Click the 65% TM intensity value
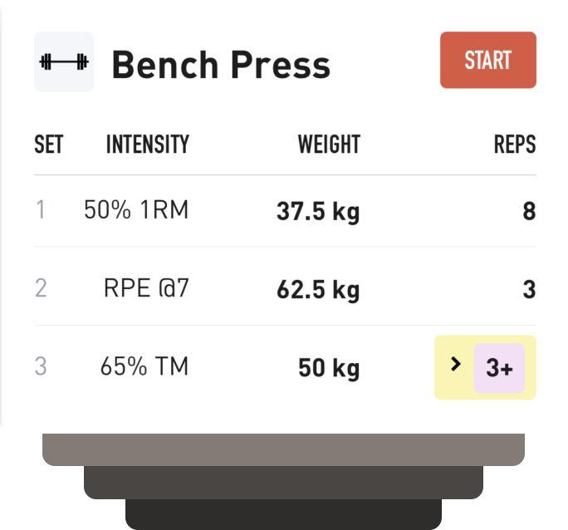The width and height of the screenshot is (568, 530). (144, 366)
